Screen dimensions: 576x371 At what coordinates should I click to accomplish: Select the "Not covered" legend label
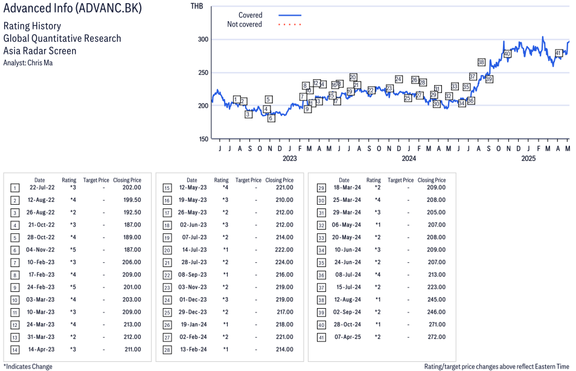pyautogui.click(x=245, y=24)
